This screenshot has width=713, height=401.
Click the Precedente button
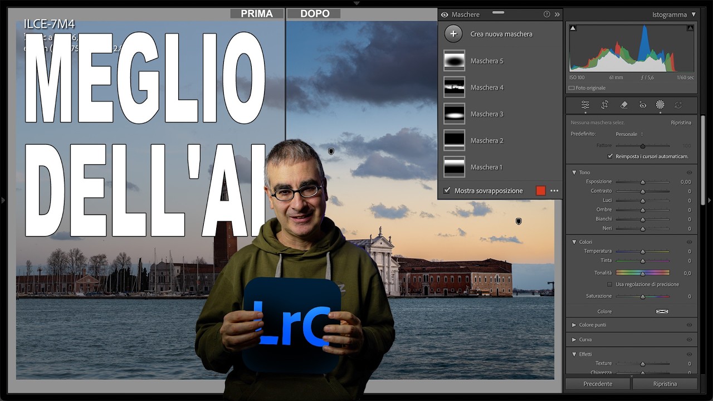[598, 384]
